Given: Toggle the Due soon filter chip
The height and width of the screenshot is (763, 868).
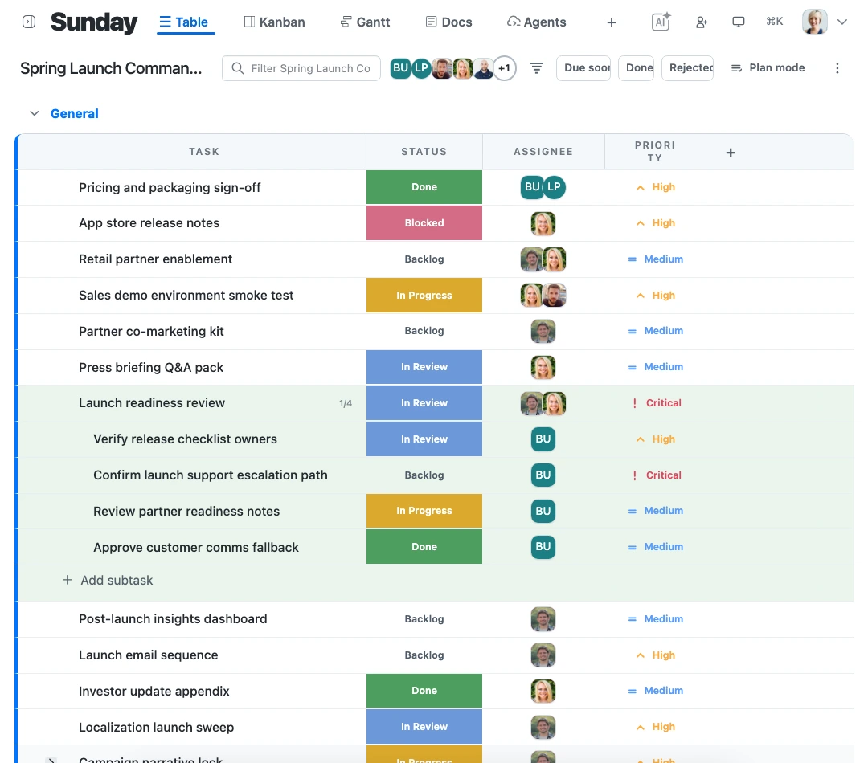Looking at the screenshot, I should [x=583, y=68].
